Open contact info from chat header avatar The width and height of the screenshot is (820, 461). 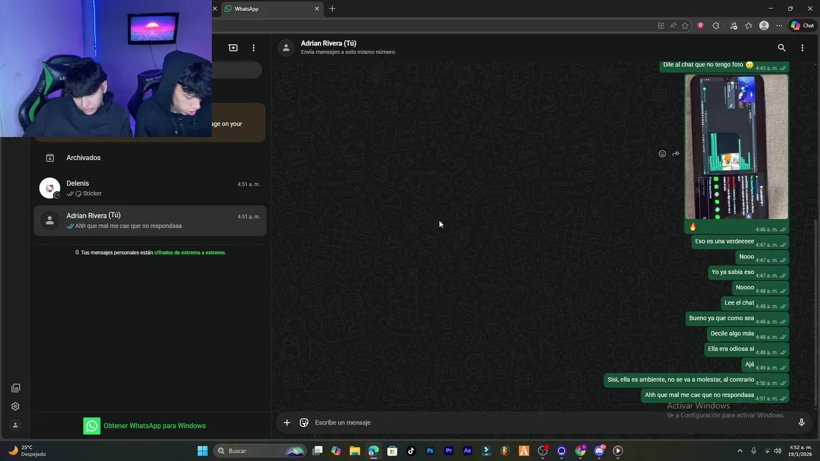tap(286, 47)
